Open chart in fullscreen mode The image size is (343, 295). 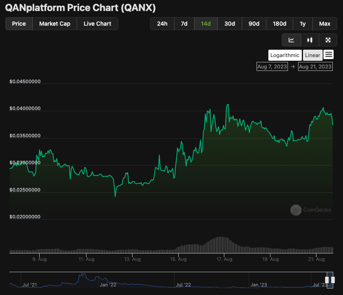(x=328, y=40)
